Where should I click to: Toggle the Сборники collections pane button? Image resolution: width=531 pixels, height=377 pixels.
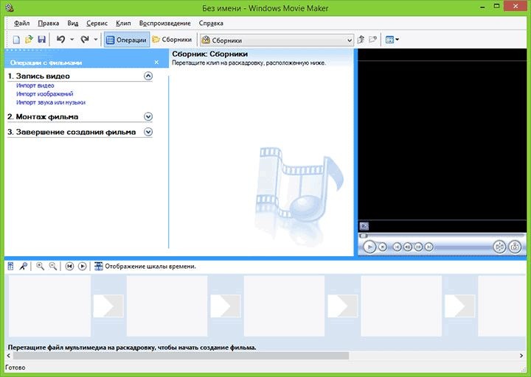click(172, 40)
